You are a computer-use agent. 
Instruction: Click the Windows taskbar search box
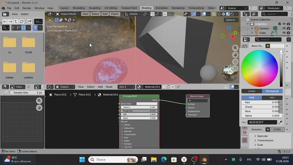coord(113,159)
